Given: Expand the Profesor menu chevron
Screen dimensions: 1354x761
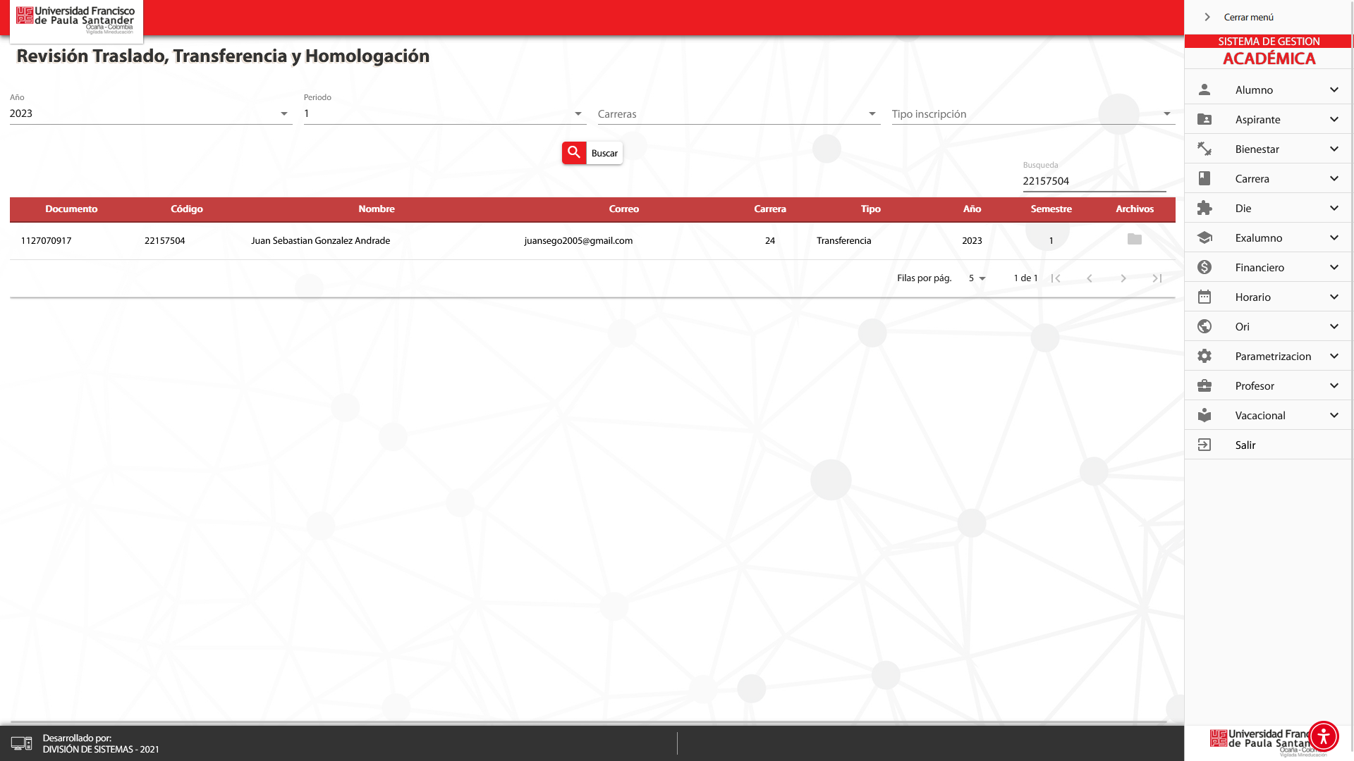Looking at the screenshot, I should (x=1334, y=385).
